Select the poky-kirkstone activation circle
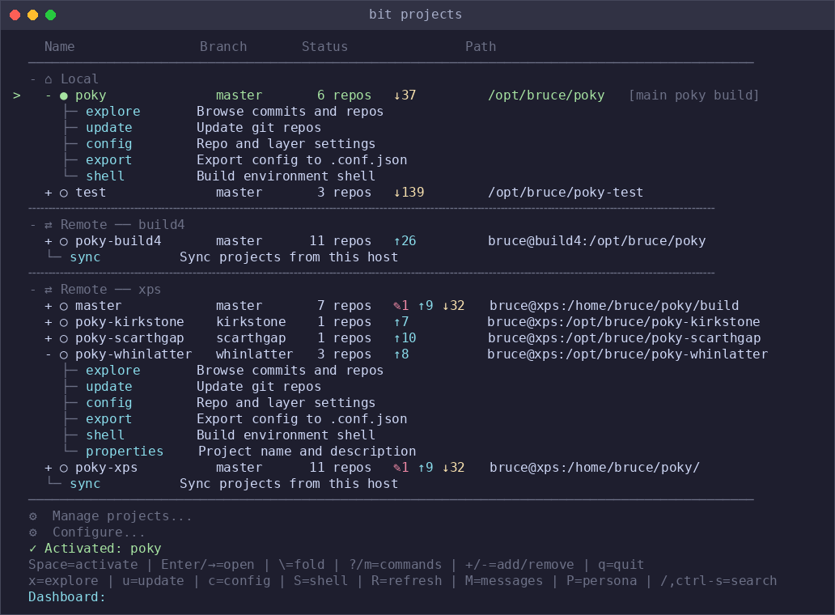 click(x=64, y=323)
